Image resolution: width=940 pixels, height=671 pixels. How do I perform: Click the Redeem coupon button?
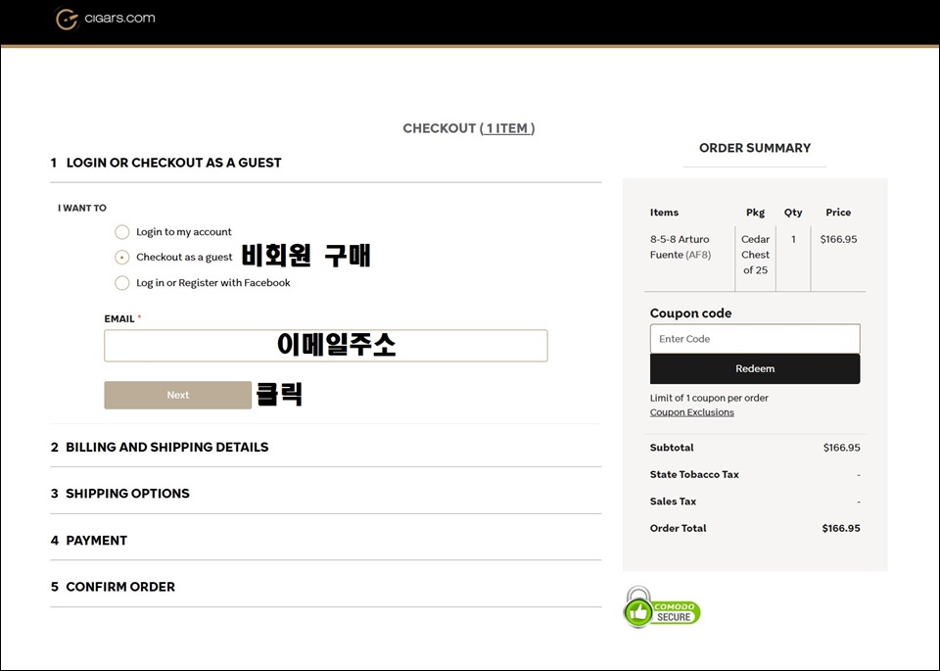(755, 368)
